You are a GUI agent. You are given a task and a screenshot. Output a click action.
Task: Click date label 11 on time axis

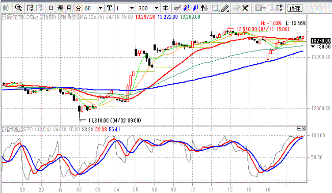(211, 189)
